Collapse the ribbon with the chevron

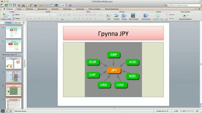[196, 9]
